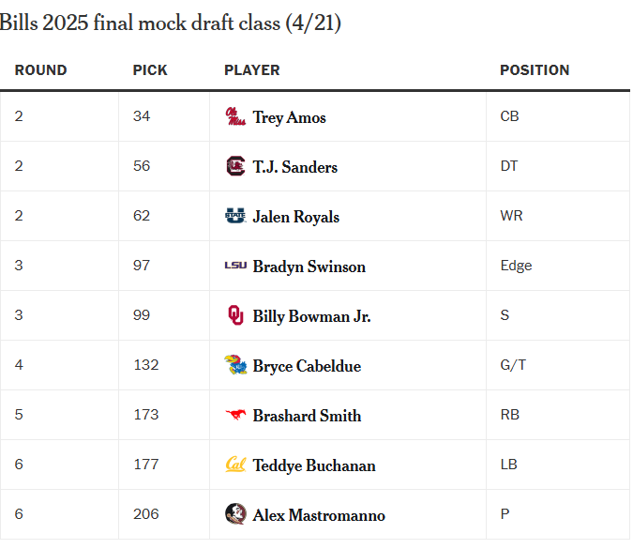Open Trey Amos player link
Image resolution: width=633 pixels, height=549 pixels.
tap(290, 117)
